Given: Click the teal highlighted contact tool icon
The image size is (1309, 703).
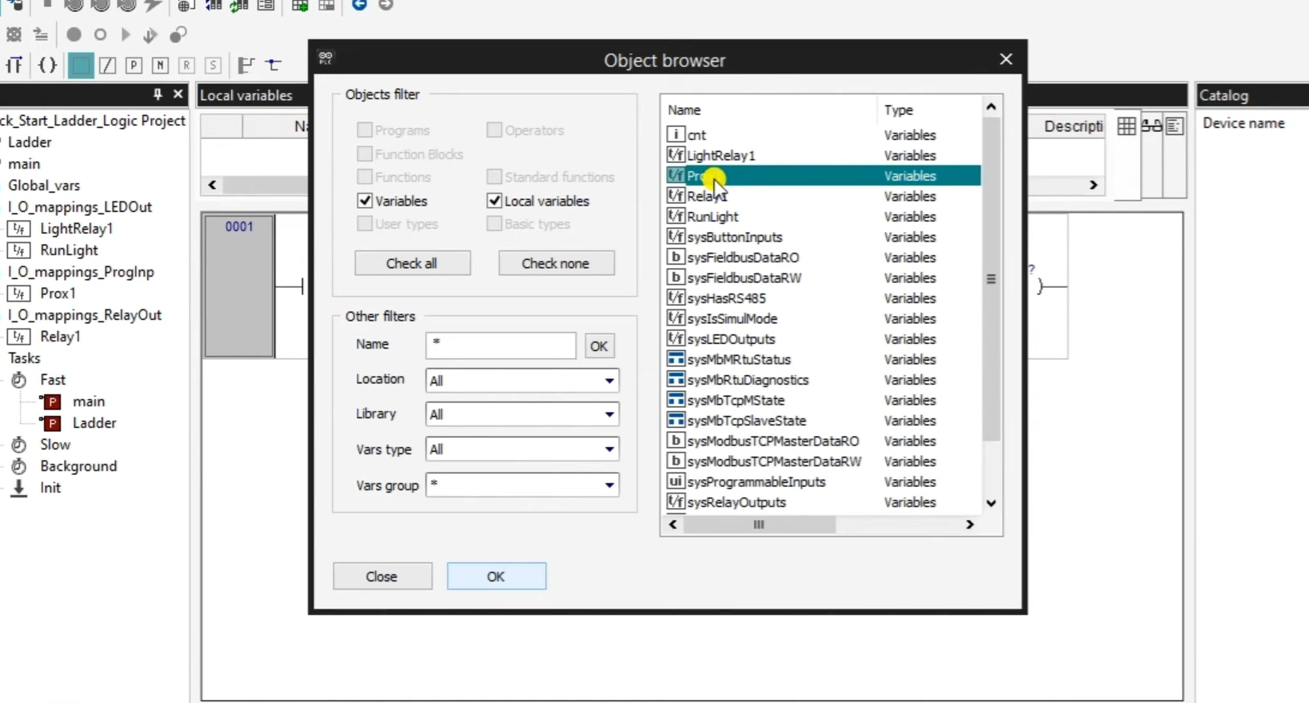Looking at the screenshot, I should tap(81, 66).
